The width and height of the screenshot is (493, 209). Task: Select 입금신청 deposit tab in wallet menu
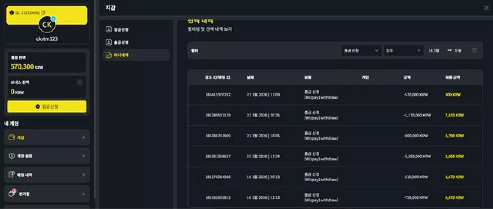(x=121, y=29)
